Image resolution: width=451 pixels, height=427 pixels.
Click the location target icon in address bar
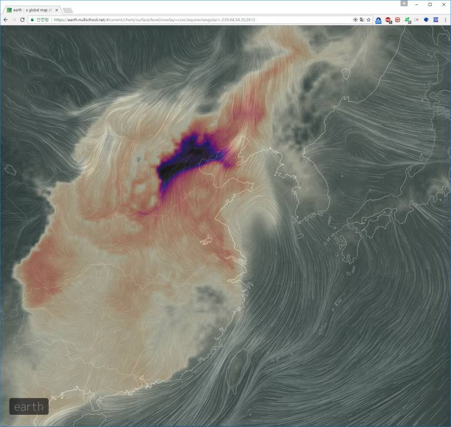tap(356, 19)
